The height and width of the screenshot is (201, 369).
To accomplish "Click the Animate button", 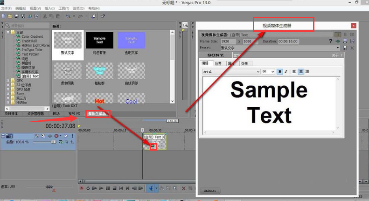I will pyautogui.click(x=210, y=191).
